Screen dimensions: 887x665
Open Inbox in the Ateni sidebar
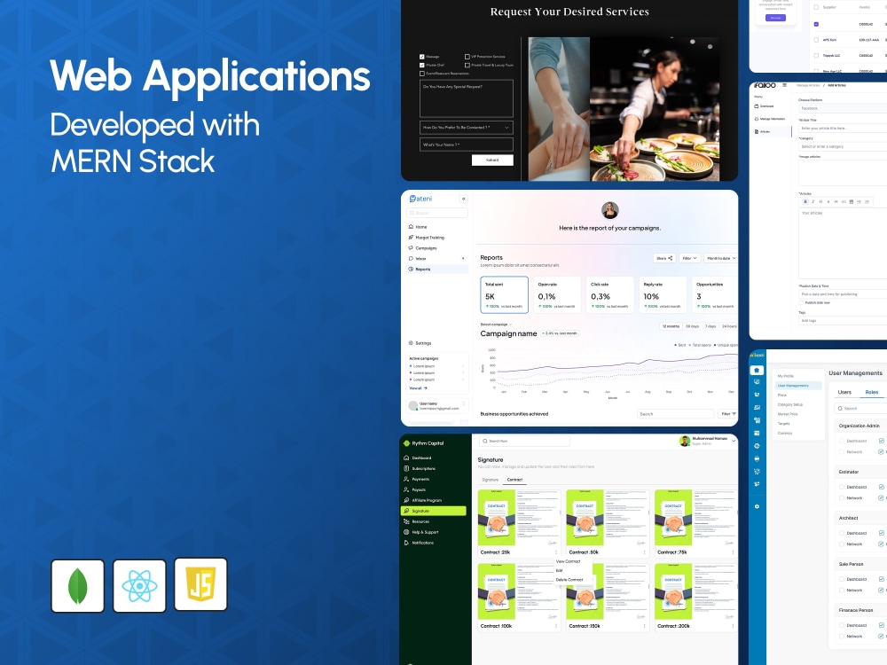pos(418,258)
